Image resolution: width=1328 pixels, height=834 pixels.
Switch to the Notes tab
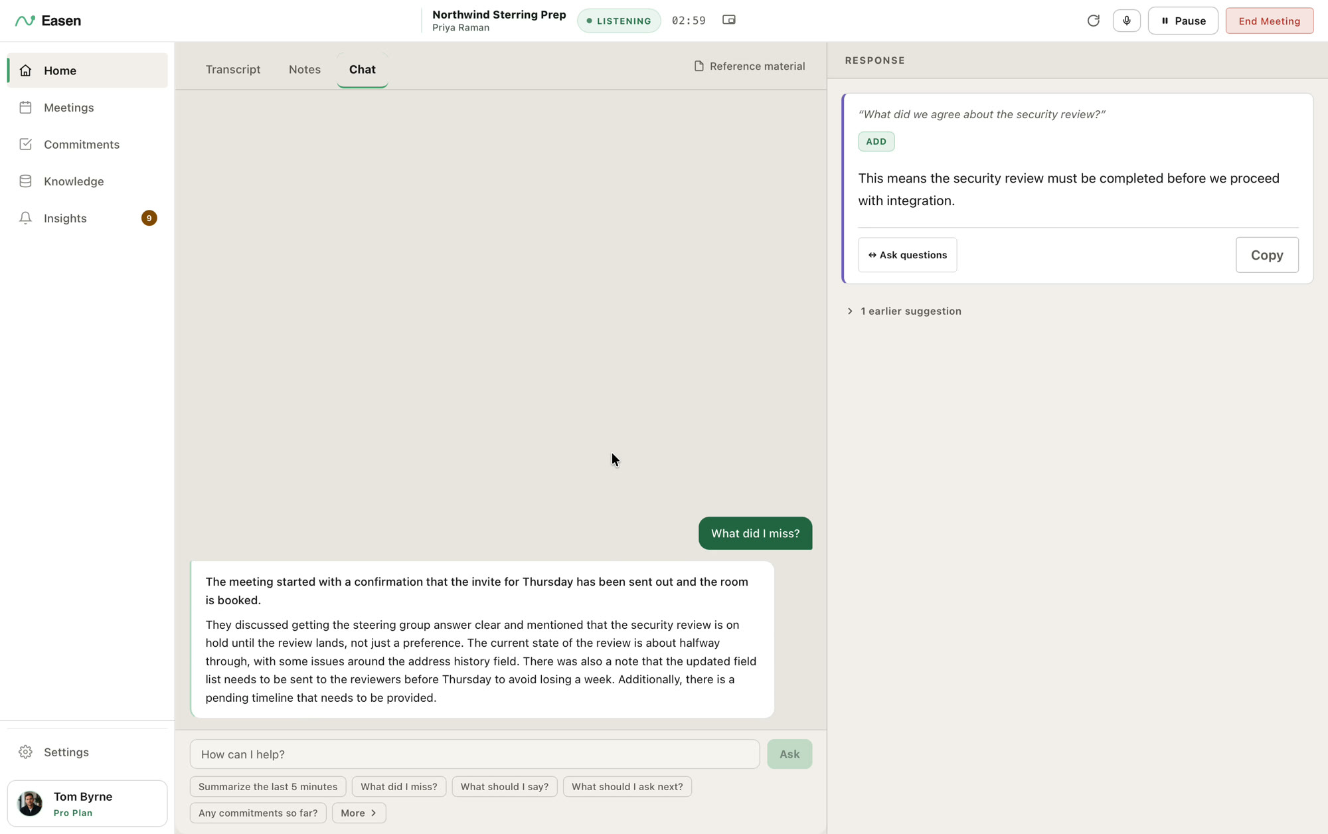point(304,70)
